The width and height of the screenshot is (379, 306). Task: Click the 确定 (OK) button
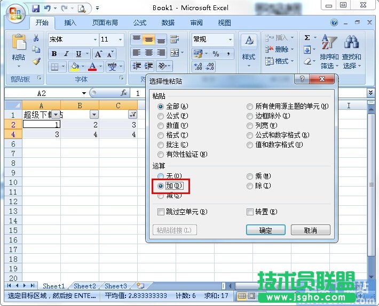265,230
